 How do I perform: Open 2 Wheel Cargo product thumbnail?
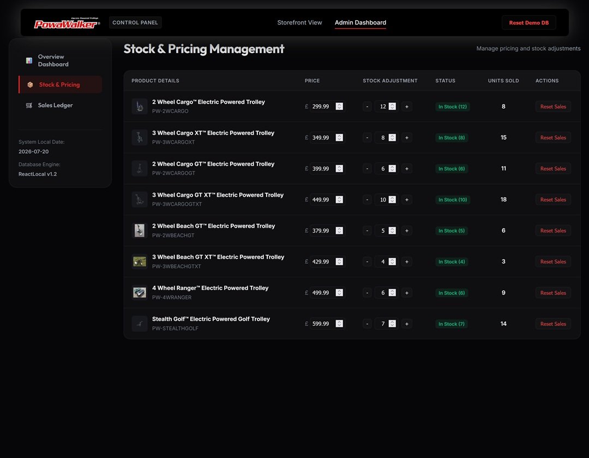pos(140,107)
